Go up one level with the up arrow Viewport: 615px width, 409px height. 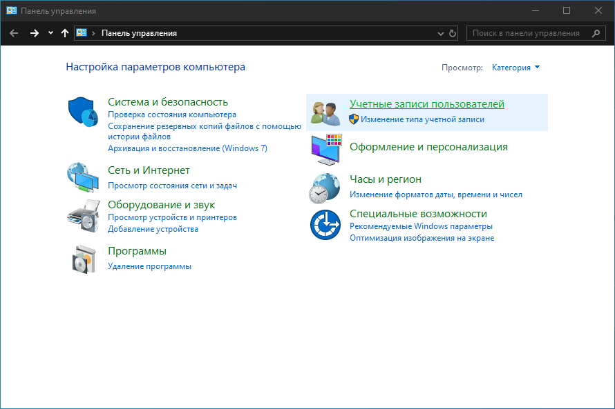[x=65, y=33]
